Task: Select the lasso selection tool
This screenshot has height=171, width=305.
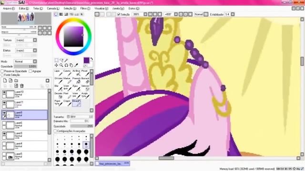Action: [61, 60]
